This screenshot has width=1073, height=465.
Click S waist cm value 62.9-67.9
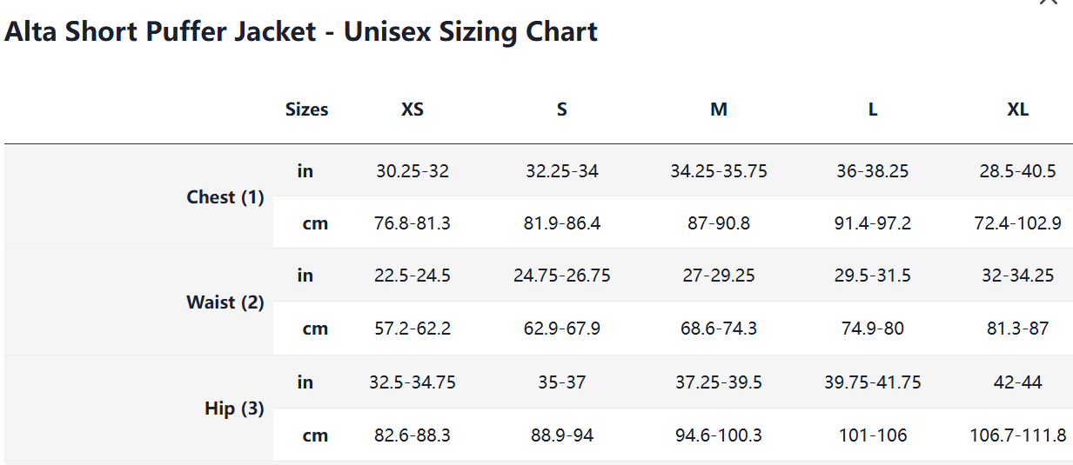(562, 329)
